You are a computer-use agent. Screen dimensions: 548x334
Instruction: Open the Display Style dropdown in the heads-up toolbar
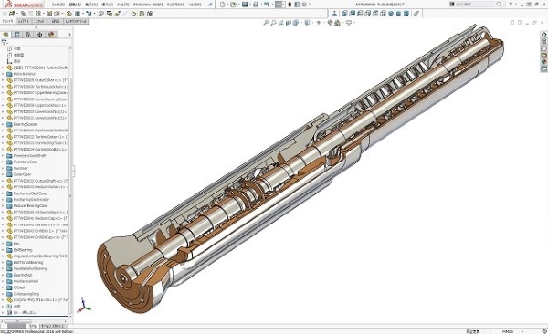tap(307, 23)
